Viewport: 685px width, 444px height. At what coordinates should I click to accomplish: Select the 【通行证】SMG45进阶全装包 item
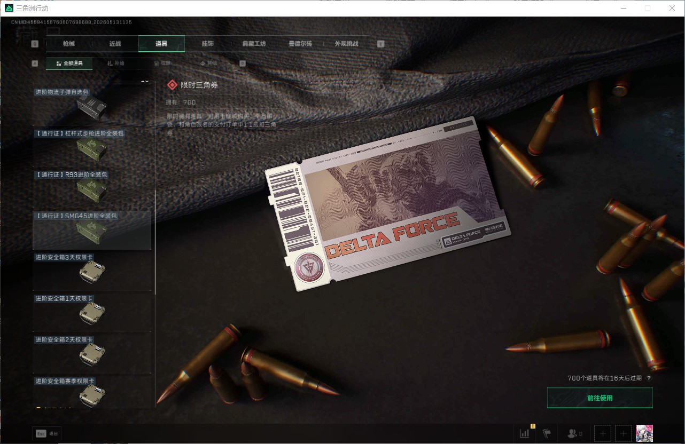[x=92, y=231]
